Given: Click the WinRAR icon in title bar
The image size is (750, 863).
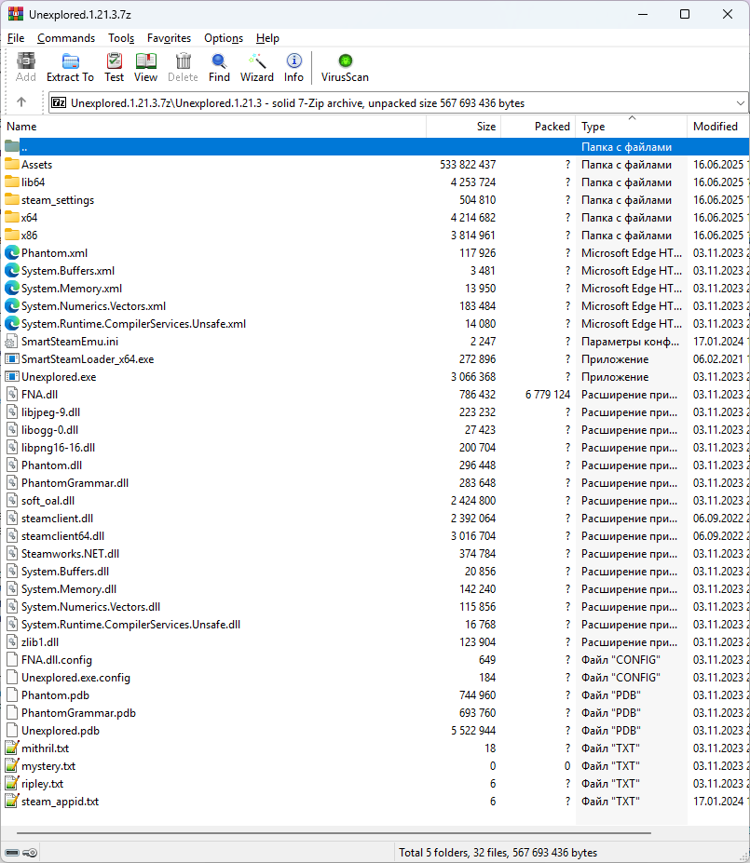Looking at the screenshot, I should click(16, 14).
